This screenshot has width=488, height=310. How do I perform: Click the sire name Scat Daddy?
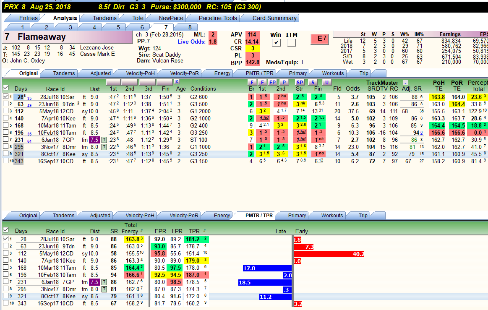click(166, 55)
